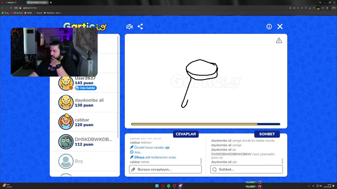
Task: Select dayıkombe ali's avatar
Action: [x=66, y=102]
